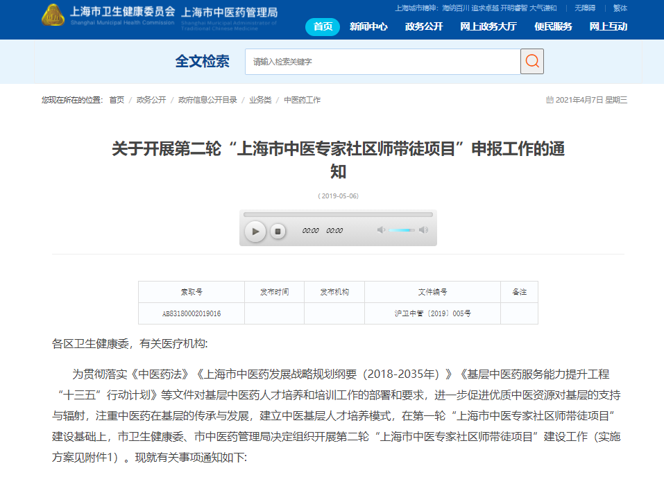Click the orange search magnifier button

[x=532, y=61]
